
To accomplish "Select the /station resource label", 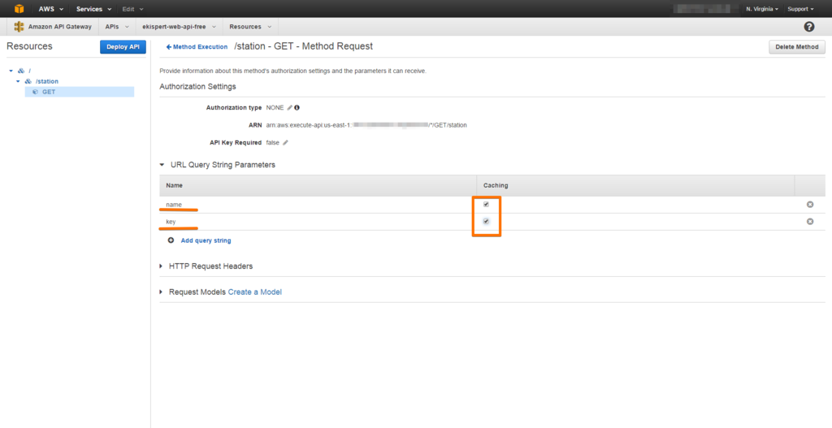I will [x=46, y=81].
